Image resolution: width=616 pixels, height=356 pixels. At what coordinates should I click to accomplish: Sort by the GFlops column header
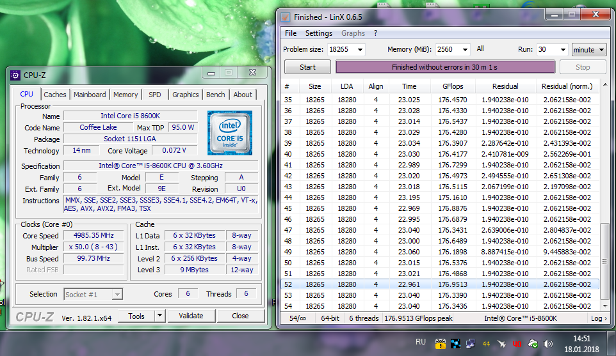pos(453,86)
